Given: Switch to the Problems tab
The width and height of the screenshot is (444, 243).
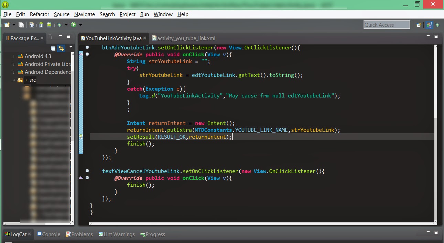Looking at the screenshot, I should point(79,234).
